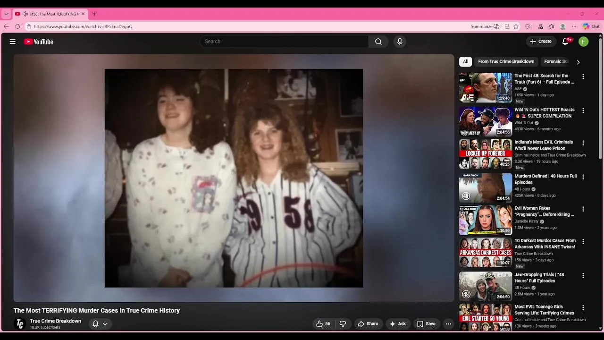Switch to the Most TERRIFYING browser tab
This screenshot has height=340, width=604.
coord(50,14)
